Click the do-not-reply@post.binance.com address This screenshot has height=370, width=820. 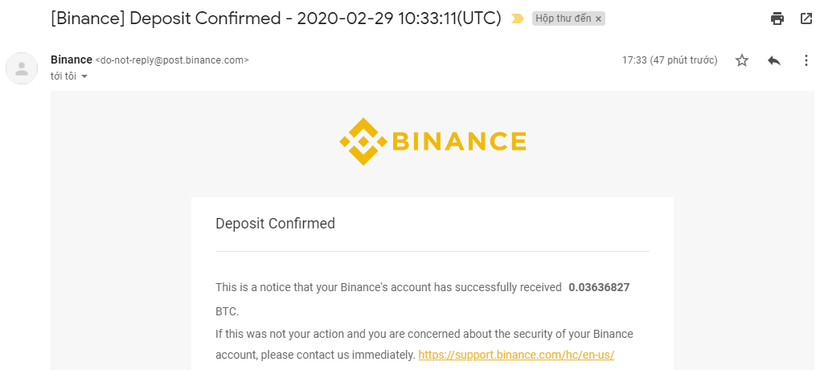(x=172, y=60)
